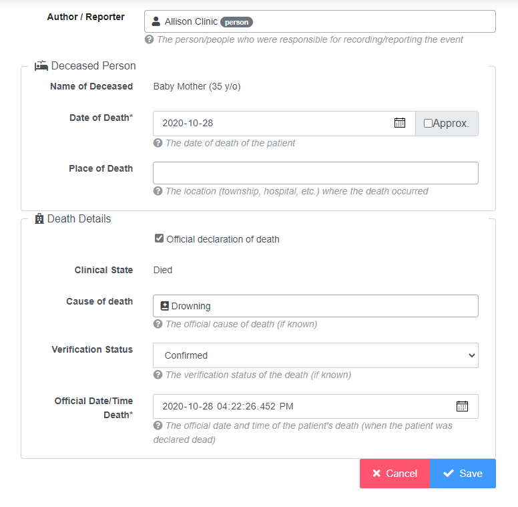Click the Cause of death Drowning field
Image resolution: width=518 pixels, height=507 pixels.
(x=316, y=306)
